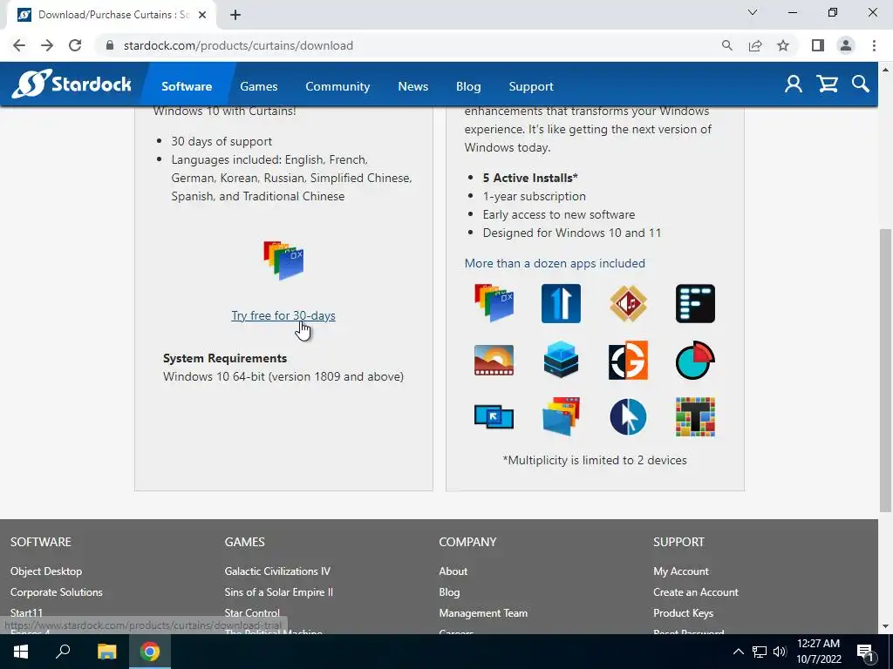
Task: Click the browser forward arrow
Action: 47,45
